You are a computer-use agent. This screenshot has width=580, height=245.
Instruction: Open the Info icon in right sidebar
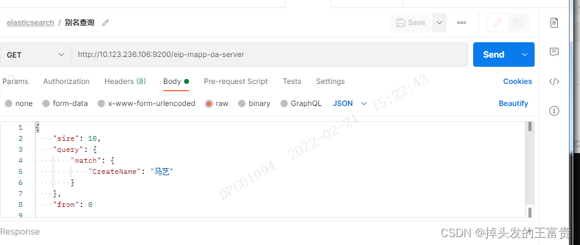tap(554, 111)
